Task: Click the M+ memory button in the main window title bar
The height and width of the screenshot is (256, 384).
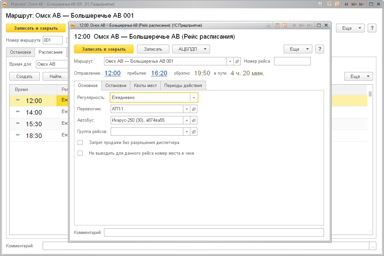Action: [354, 4]
